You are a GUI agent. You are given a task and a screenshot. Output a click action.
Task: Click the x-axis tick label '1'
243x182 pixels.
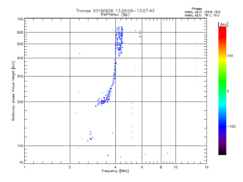tap(24, 167)
